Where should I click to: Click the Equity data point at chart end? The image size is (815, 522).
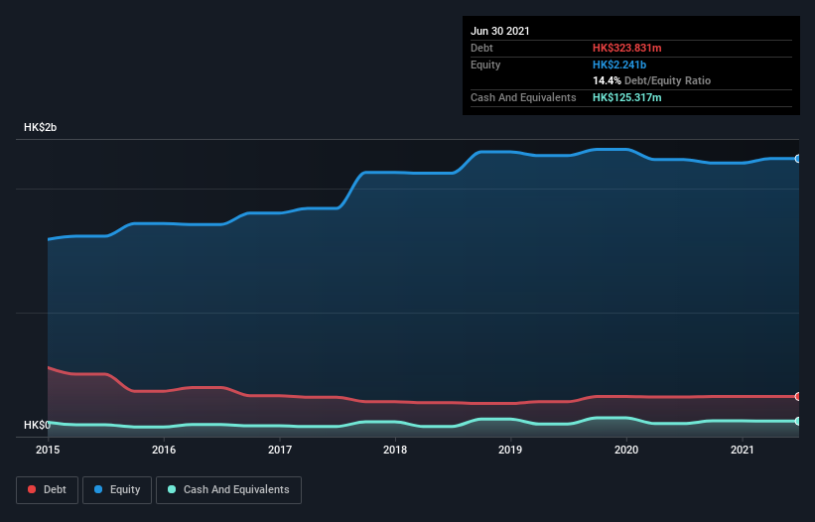(798, 159)
